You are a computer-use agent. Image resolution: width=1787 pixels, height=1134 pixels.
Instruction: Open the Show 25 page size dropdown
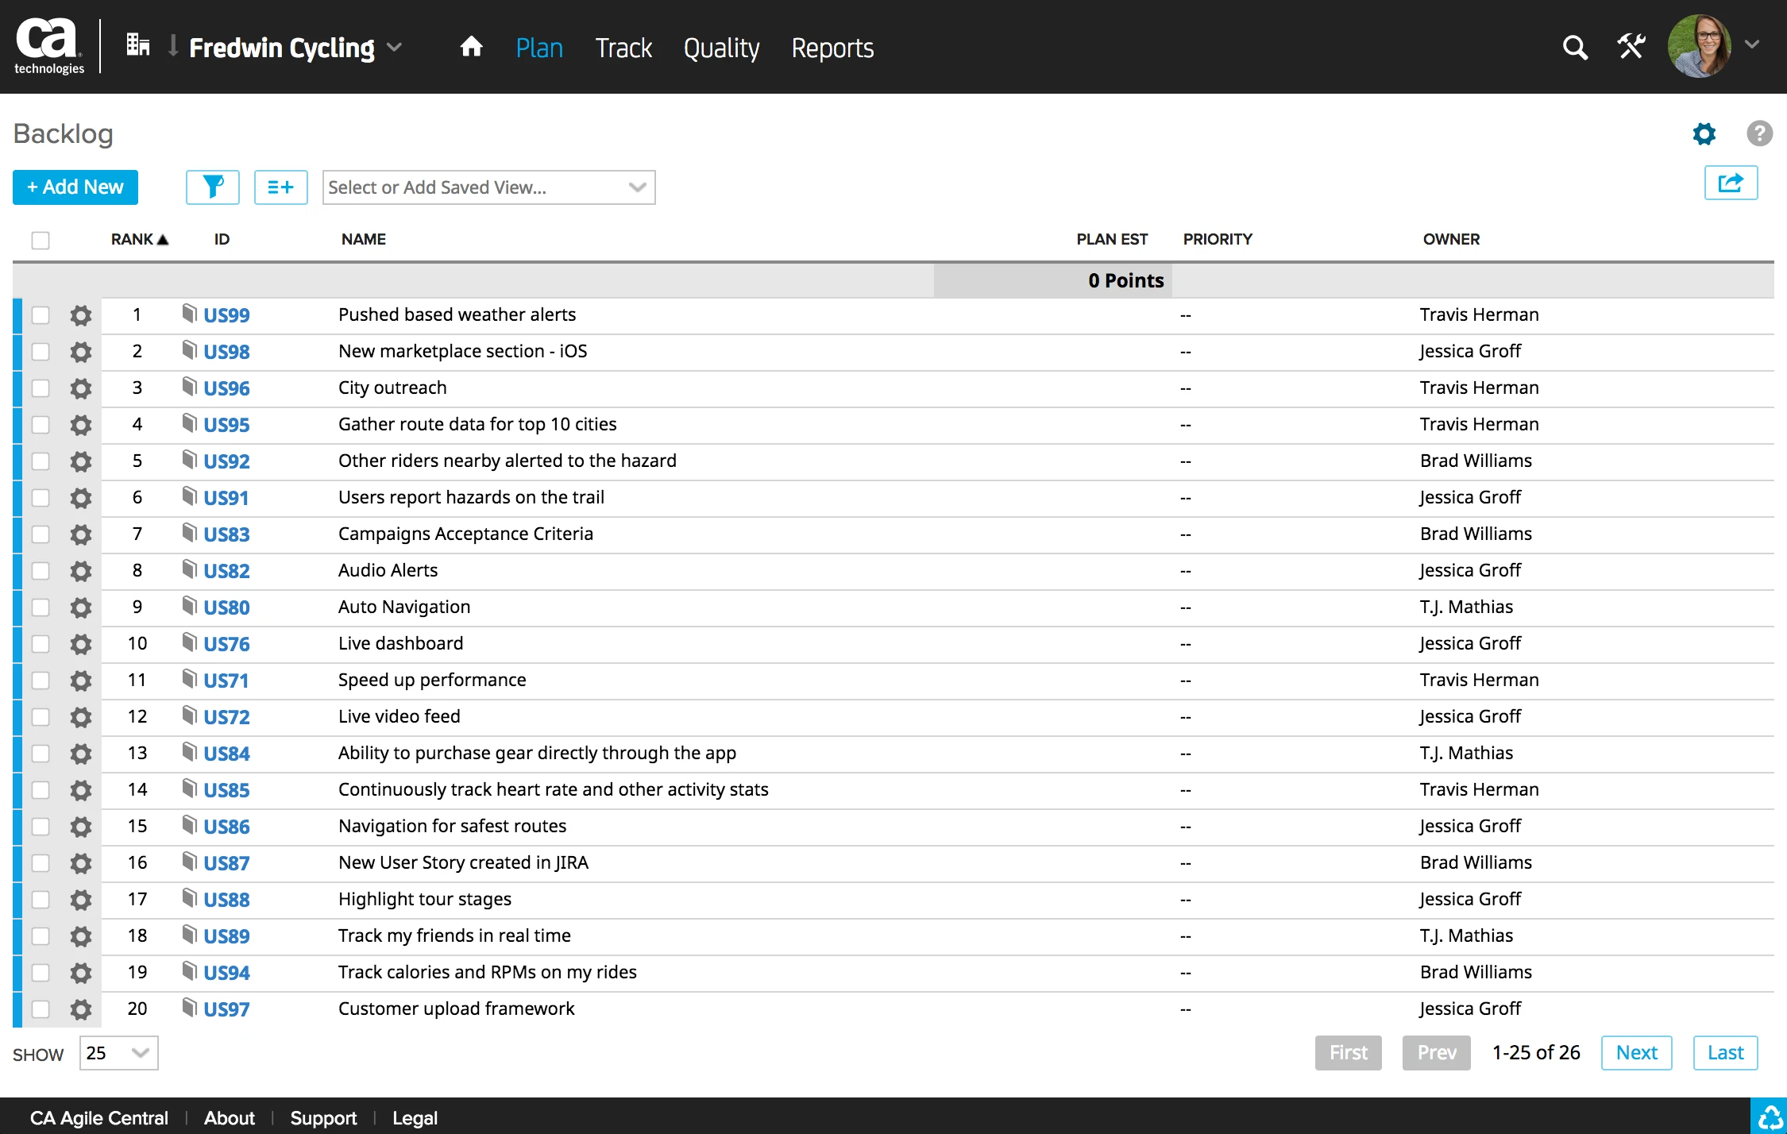click(118, 1053)
